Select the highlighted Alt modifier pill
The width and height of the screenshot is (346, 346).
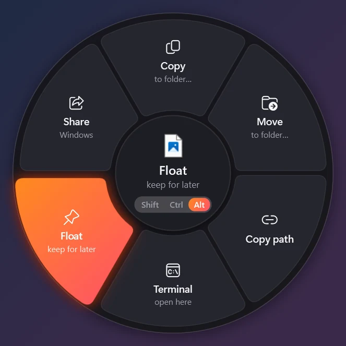(199, 205)
